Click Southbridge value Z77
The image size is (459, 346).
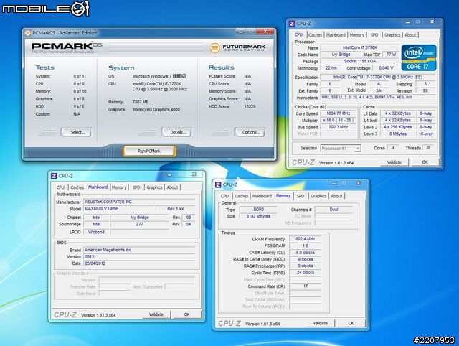coord(140,224)
